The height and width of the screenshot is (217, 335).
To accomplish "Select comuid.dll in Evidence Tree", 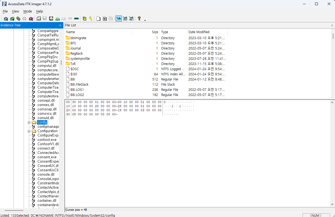I will 45,118.
